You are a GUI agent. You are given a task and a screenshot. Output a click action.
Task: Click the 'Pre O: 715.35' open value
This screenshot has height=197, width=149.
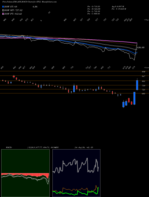94,6
